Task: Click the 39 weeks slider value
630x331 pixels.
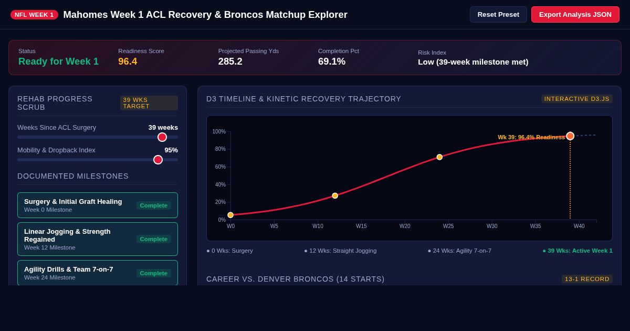Action: tap(163, 127)
